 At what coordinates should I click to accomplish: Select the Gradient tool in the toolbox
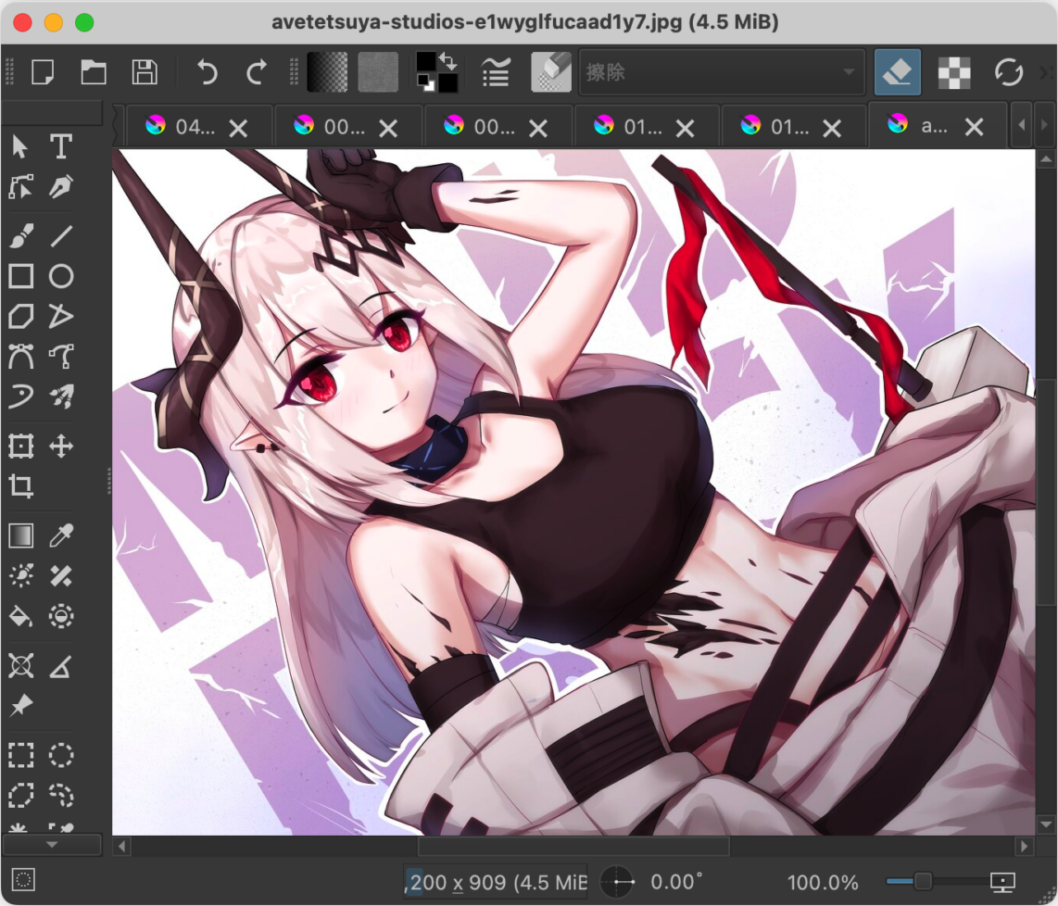coord(20,536)
